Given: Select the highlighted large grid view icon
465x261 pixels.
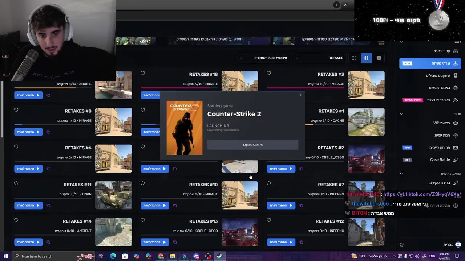Looking at the screenshot, I should 366,58.
